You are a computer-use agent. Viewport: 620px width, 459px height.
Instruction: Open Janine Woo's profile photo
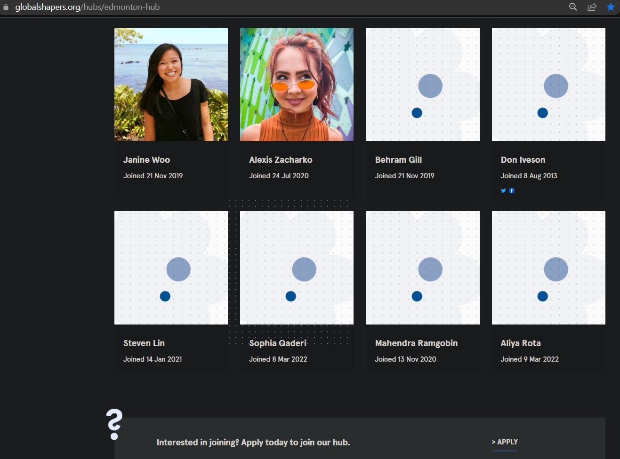pos(171,84)
